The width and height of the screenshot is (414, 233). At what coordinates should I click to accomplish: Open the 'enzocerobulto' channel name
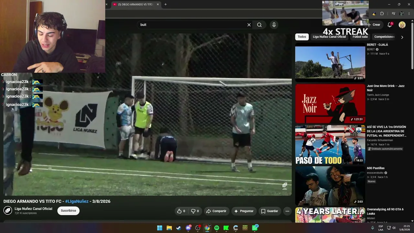tap(375, 173)
